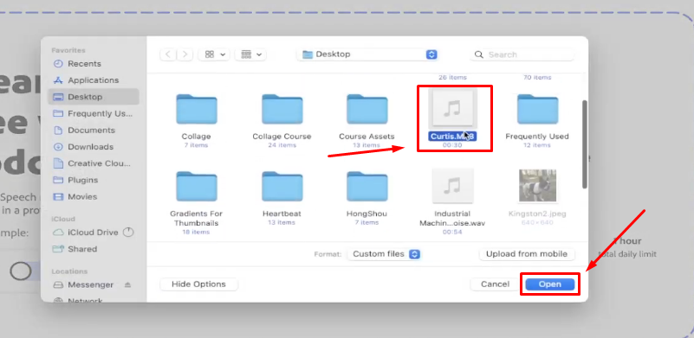This screenshot has width=694, height=338.
Task: Select the Frequently Used folder icon
Action: click(x=537, y=109)
